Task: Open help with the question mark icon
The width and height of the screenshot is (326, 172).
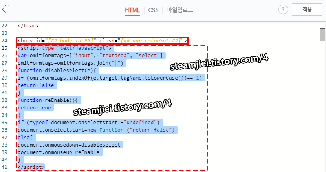Action: coord(283,9)
